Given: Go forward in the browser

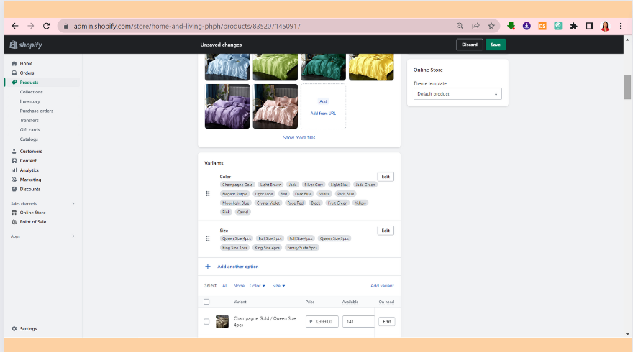Looking at the screenshot, I should click(x=31, y=26).
